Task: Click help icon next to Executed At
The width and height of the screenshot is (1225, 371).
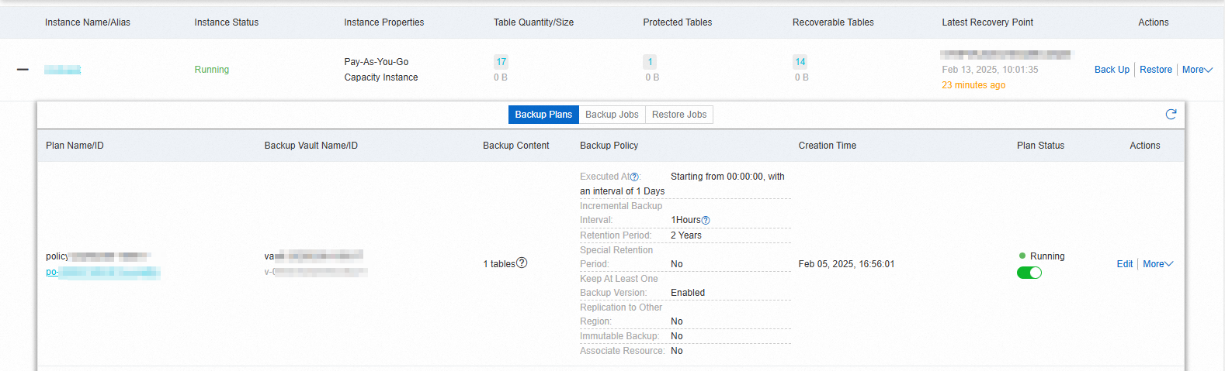Action: click(x=634, y=177)
